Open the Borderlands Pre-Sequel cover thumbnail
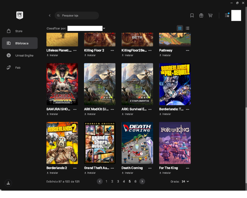247x198 pixels. coord(175,84)
